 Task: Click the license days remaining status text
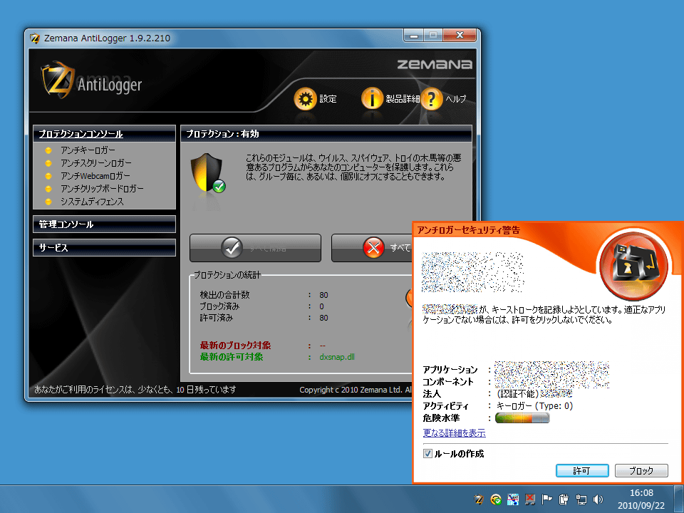[135, 390]
